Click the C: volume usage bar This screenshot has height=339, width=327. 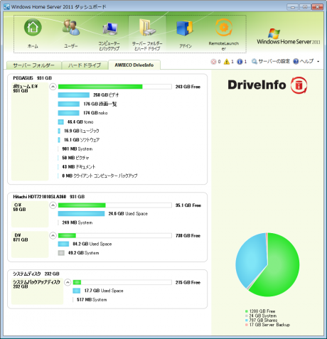coord(115,205)
